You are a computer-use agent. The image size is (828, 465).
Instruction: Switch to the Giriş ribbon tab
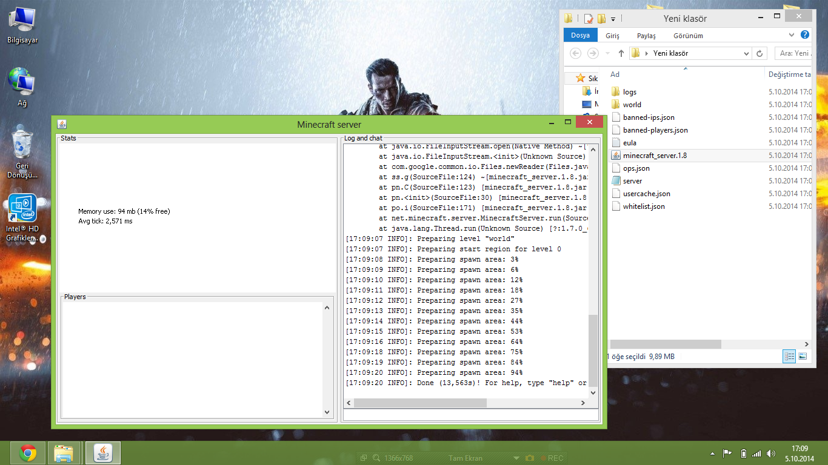[612, 36]
